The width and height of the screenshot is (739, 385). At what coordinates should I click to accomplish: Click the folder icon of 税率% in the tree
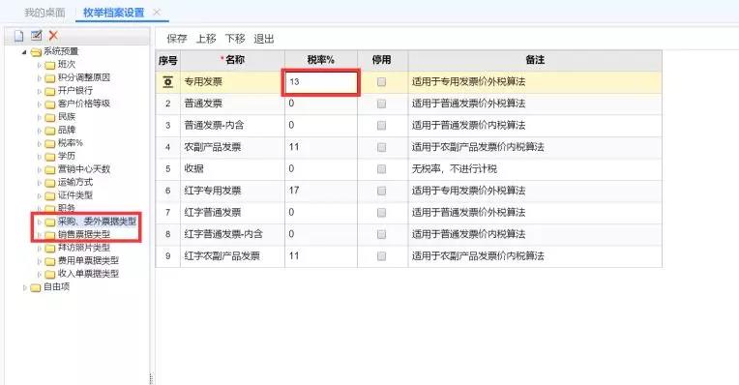(x=50, y=144)
